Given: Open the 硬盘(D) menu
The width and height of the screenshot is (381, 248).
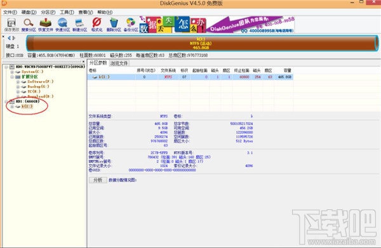Looking at the screenshot, I should click(x=29, y=12).
